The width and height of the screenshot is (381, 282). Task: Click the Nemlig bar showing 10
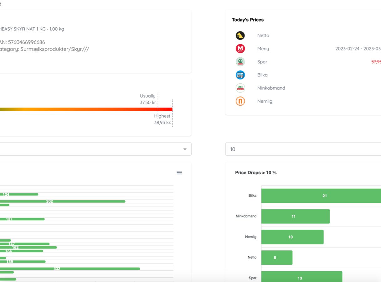click(x=292, y=237)
